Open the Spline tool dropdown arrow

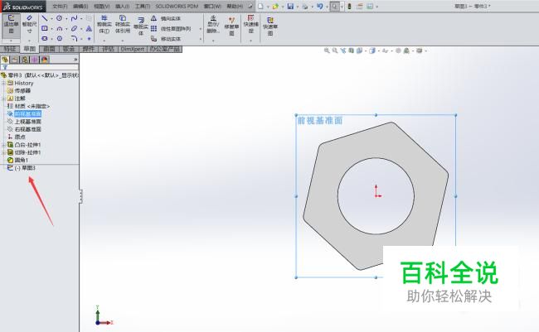81,19
